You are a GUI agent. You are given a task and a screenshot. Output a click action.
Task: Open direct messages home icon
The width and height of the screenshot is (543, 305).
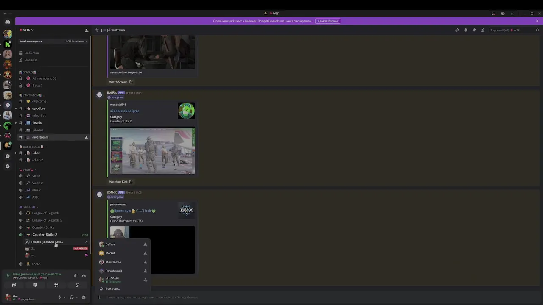pyautogui.click(x=8, y=22)
